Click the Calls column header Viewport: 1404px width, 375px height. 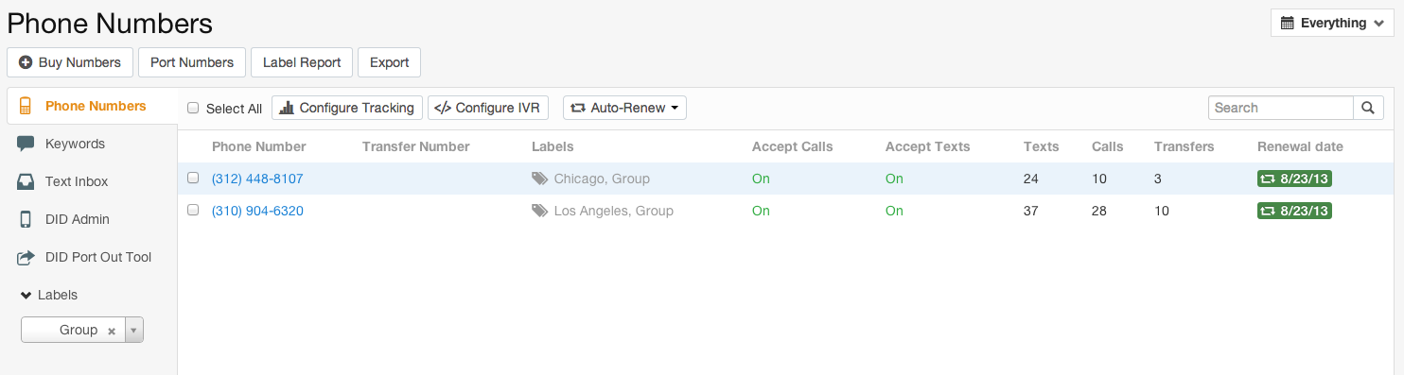pyautogui.click(x=1108, y=146)
